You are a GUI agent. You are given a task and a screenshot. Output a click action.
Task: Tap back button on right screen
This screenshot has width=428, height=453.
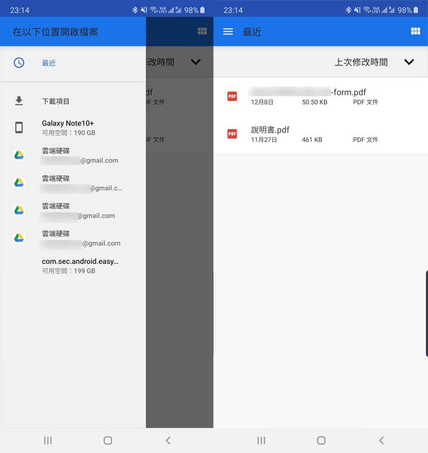[x=382, y=441]
